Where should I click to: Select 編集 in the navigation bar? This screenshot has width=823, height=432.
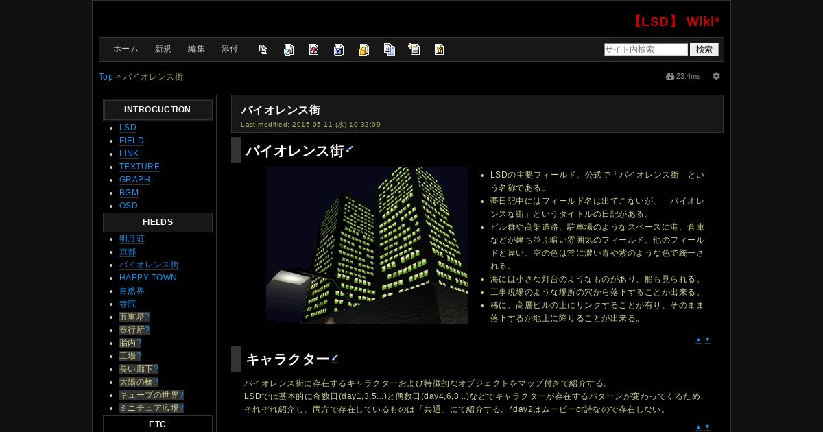(196, 49)
